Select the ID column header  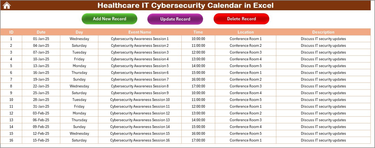pyautogui.click(x=11, y=32)
